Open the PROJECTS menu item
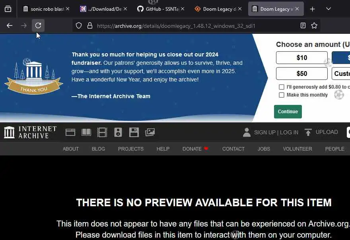Viewport: 350px width, 240px height. (x=131, y=149)
